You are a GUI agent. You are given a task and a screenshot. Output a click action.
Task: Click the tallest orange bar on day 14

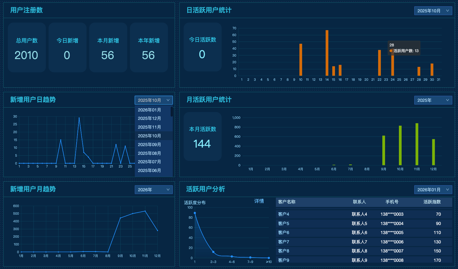point(327,53)
